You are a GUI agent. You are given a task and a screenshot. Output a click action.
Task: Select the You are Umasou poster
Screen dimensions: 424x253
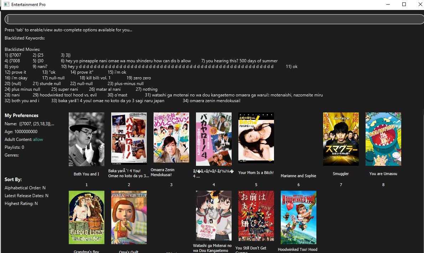coord(383,139)
